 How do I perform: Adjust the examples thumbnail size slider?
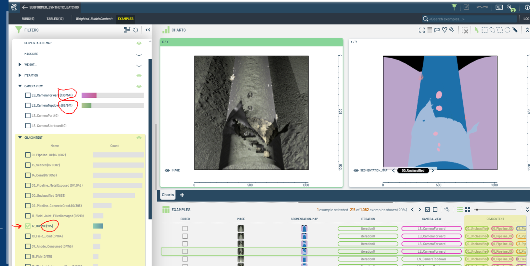[x=477, y=210]
